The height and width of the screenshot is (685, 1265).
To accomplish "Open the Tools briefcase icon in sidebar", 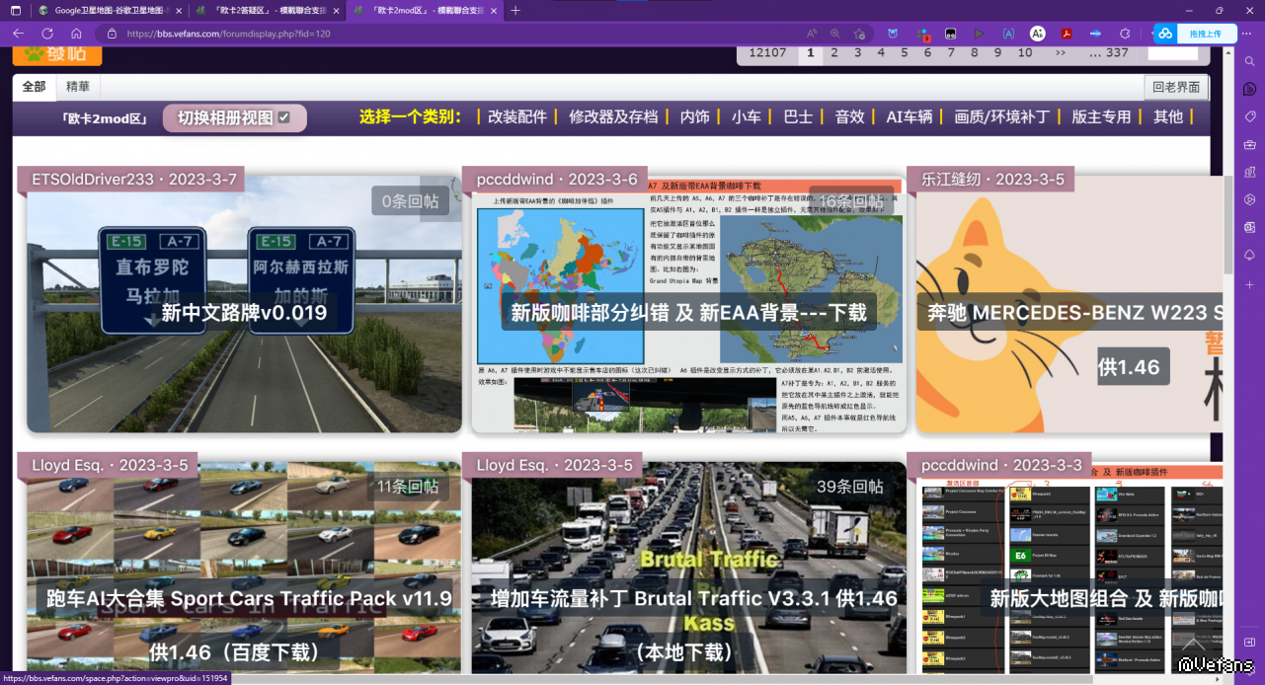I will 1249,144.
